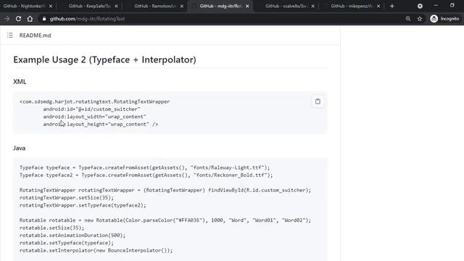Click the android:layout_height line
The height and width of the screenshot is (261, 464).
point(101,124)
